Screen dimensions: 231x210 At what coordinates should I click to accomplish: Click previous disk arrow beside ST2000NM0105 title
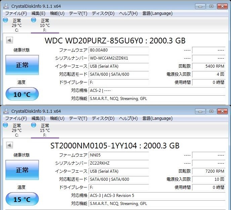[x=9, y=145]
